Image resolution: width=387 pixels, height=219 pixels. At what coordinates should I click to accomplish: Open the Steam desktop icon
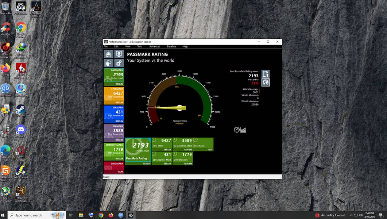tap(21, 111)
